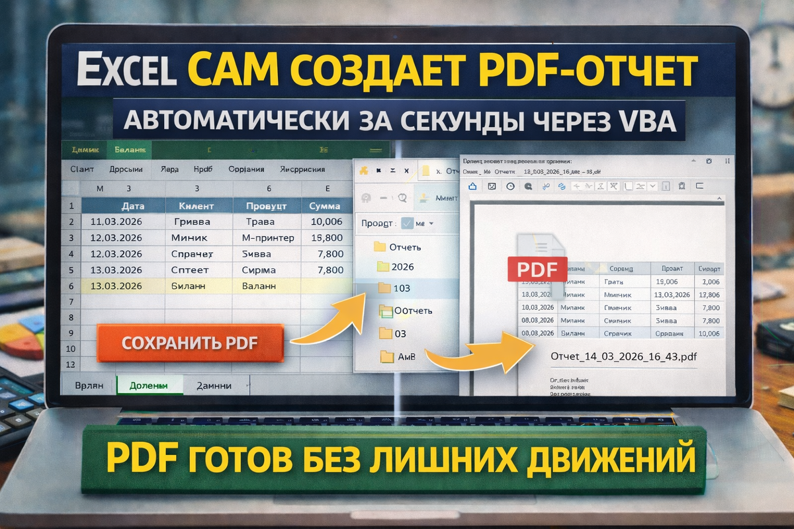Viewport: 794px width, 529px height.
Task: Open the Ярра menu in Excel
Action: (169, 169)
